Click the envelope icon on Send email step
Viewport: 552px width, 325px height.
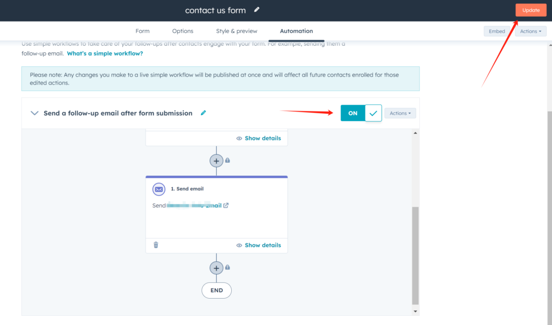(158, 189)
